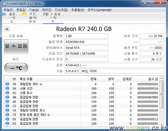Click status orb for attribute C4 row

[7, 110]
